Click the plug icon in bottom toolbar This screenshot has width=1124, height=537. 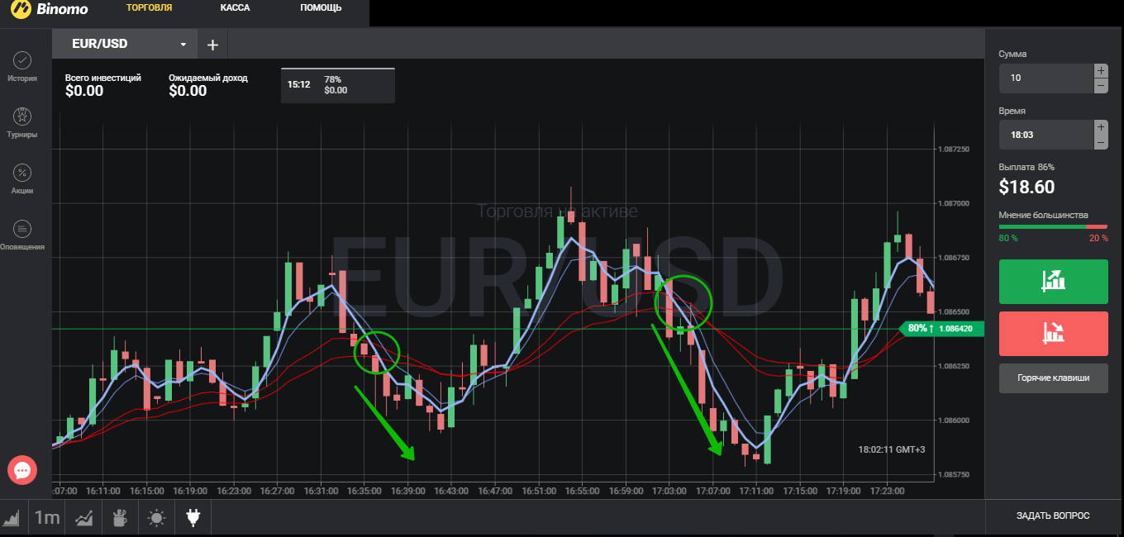pyautogui.click(x=193, y=518)
